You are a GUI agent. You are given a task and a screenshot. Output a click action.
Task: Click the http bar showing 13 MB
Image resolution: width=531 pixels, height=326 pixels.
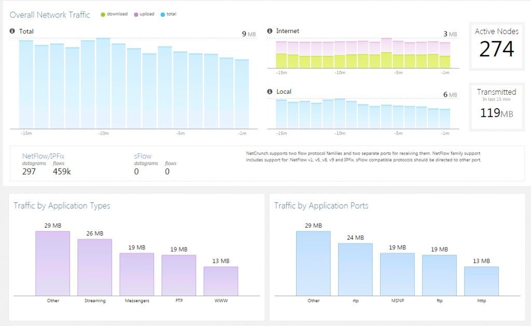[481, 281]
